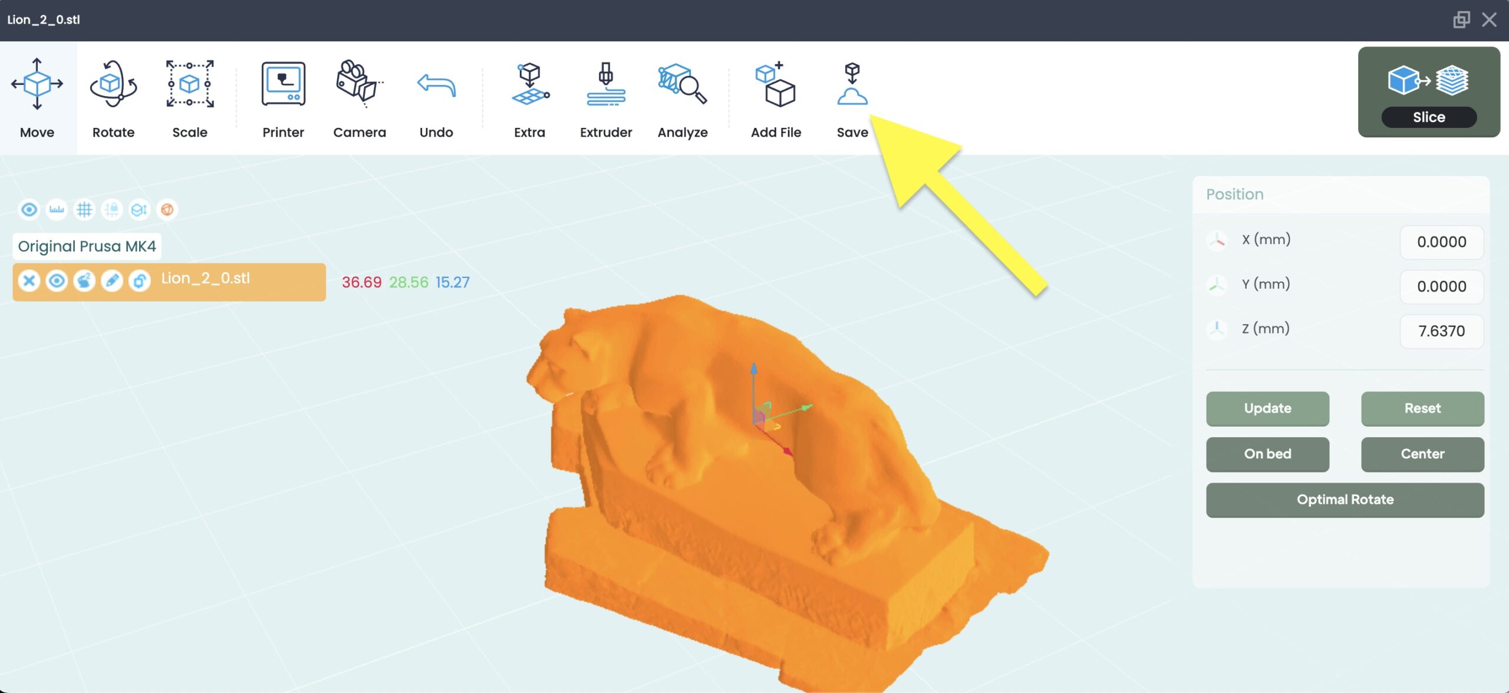This screenshot has height=693, width=1509.
Task: Click the Y (mm) position field
Action: 1441,286
